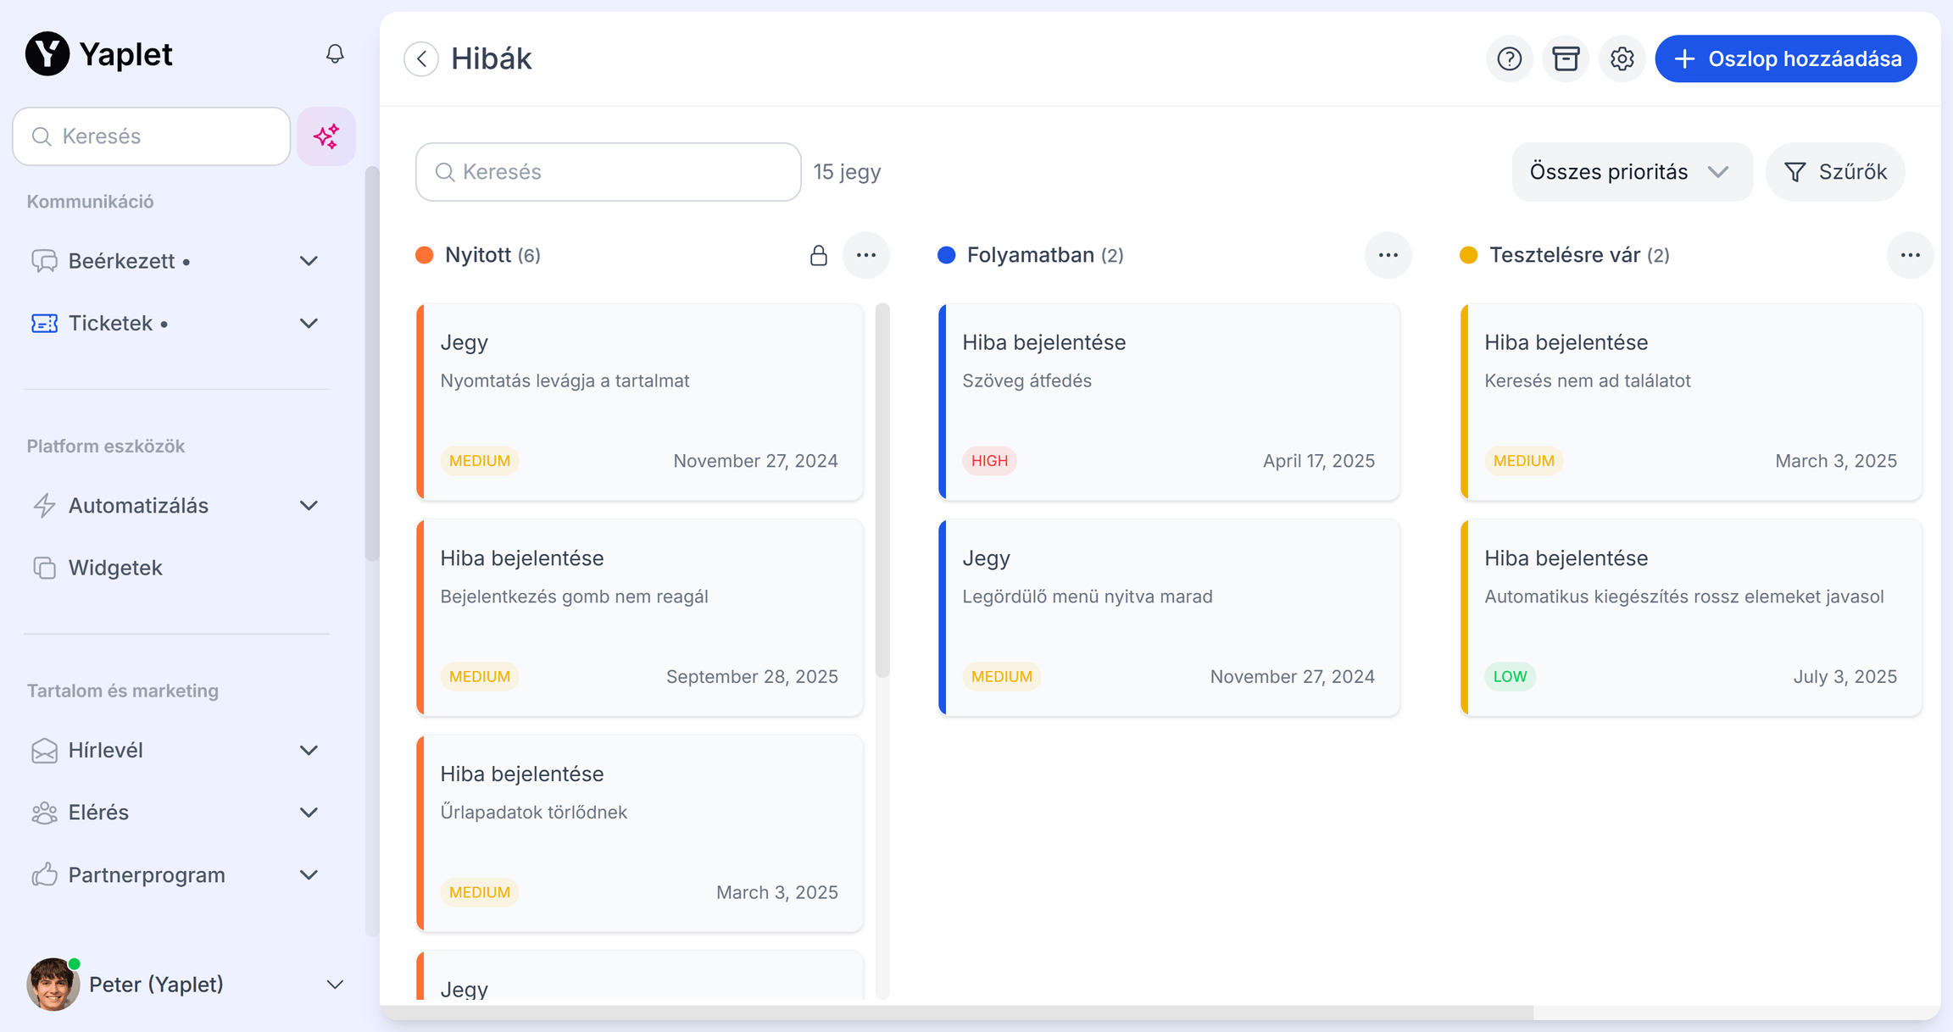Go back using the arrow beside Hibák

[x=421, y=59]
